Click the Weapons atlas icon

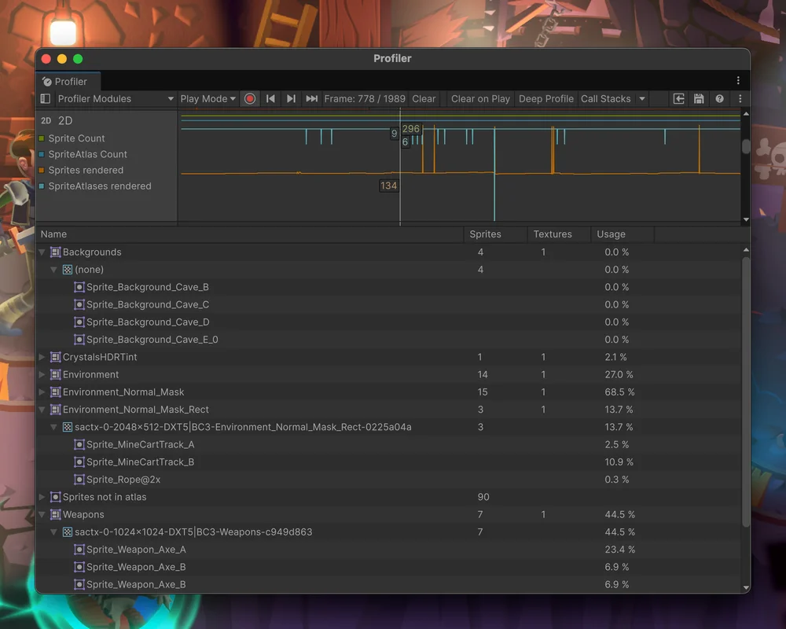coord(56,515)
